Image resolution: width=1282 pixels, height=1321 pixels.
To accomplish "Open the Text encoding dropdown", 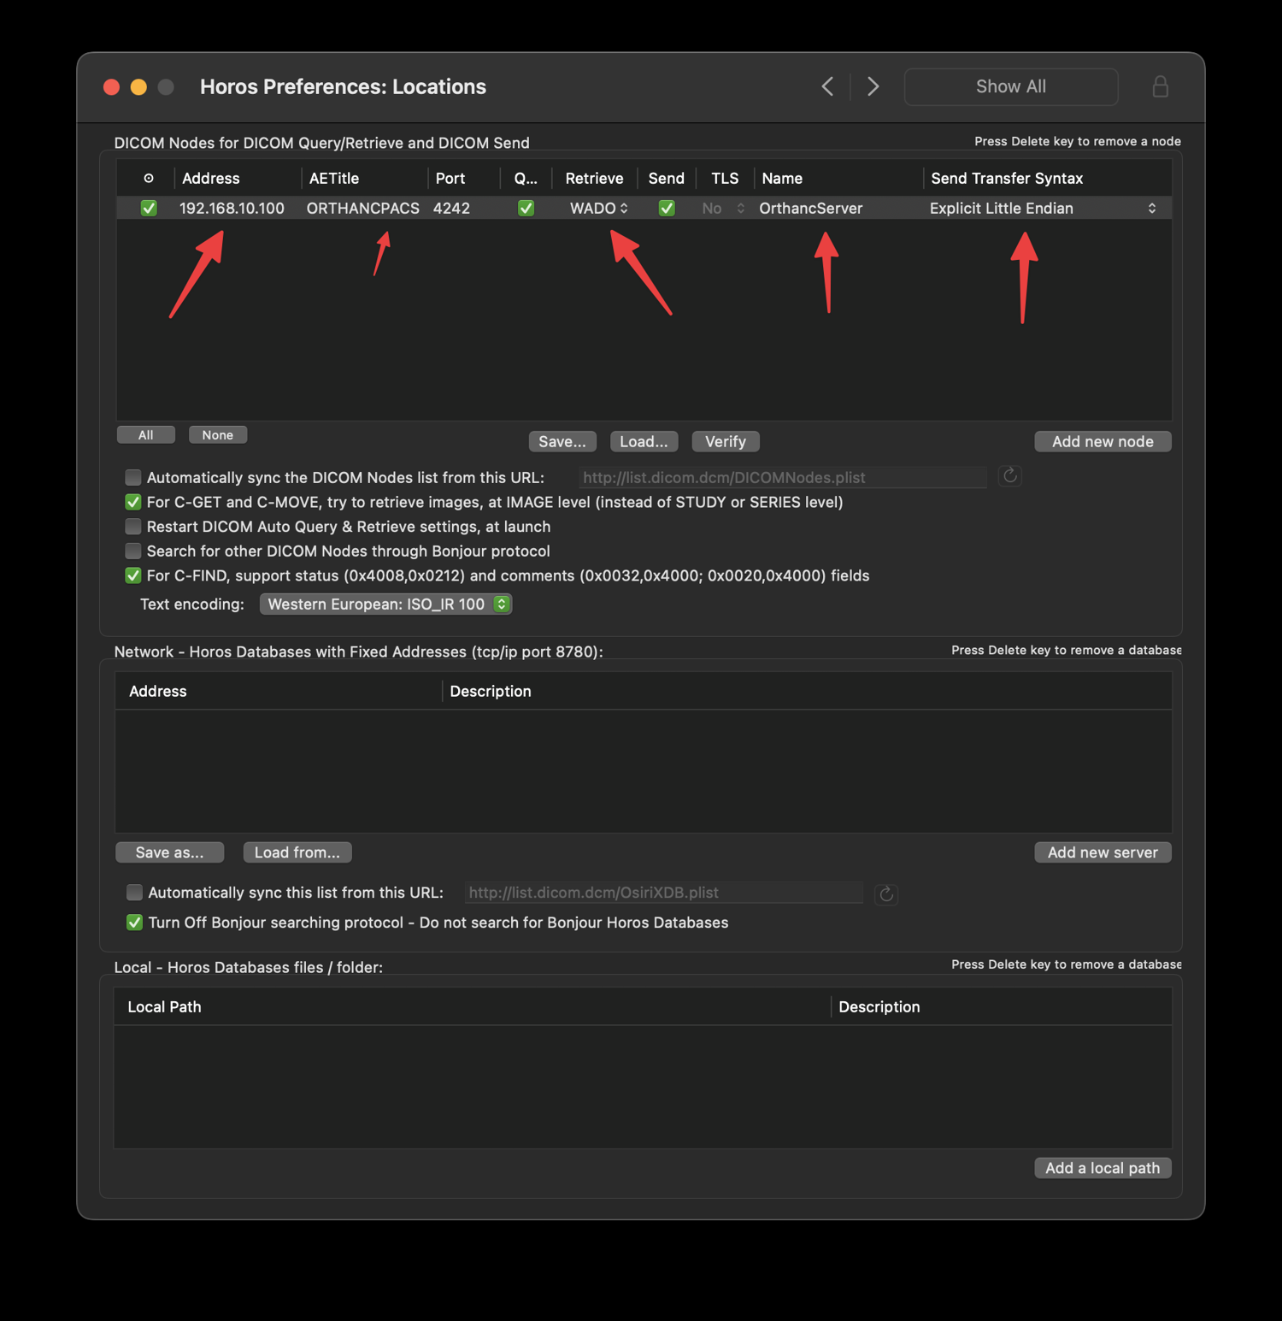I will pyautogui.click(x=385, y=604).
